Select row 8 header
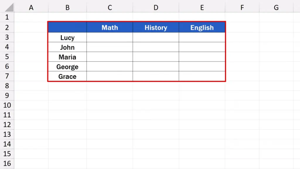The image size is (300, 169). click(x=7, y=86)
